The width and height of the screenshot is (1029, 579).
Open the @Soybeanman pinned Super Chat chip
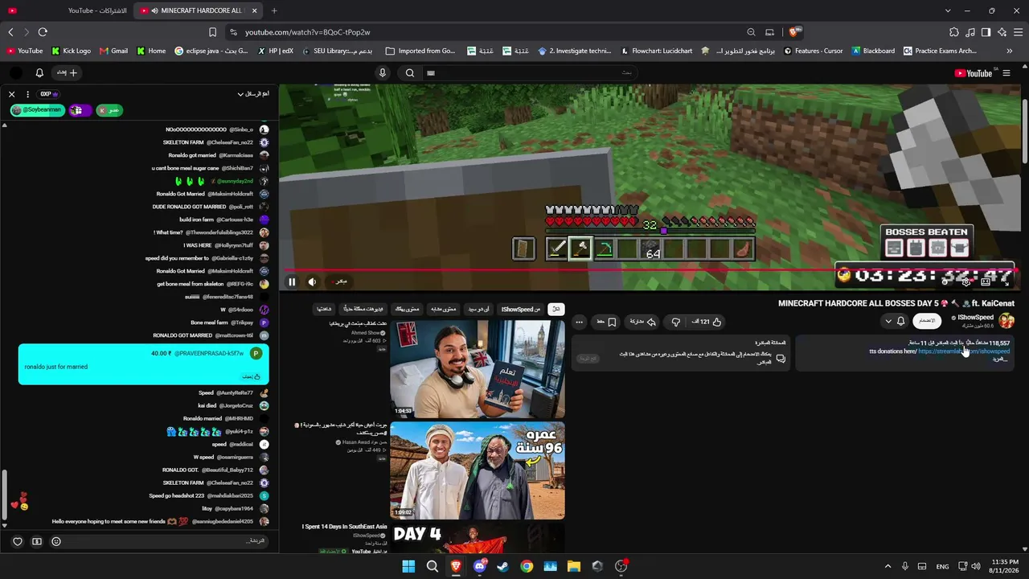[37, 109]
